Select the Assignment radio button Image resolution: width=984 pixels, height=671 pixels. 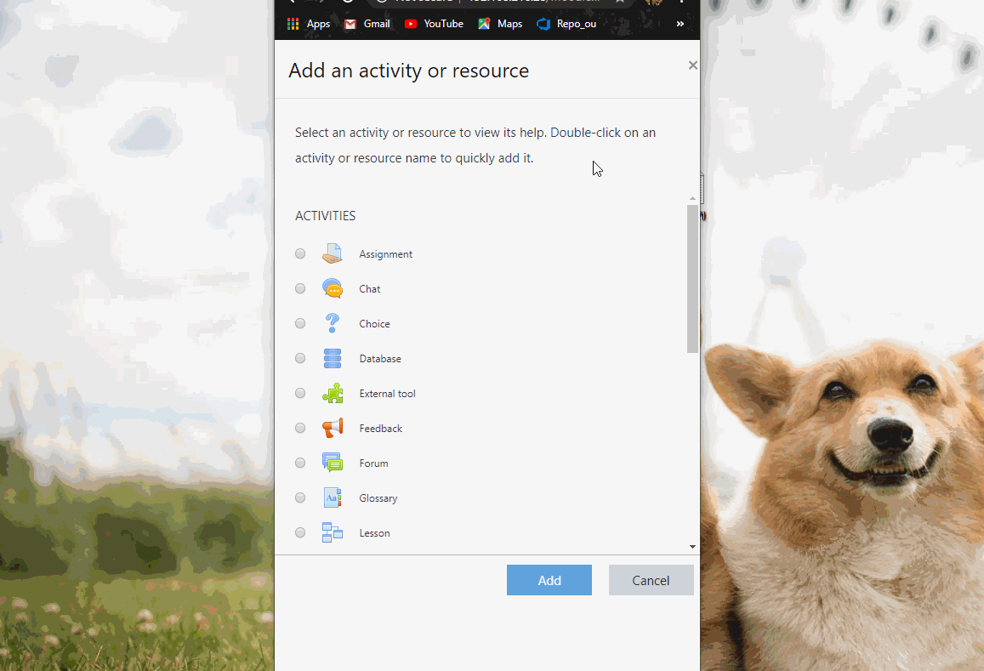pos(300,253)
